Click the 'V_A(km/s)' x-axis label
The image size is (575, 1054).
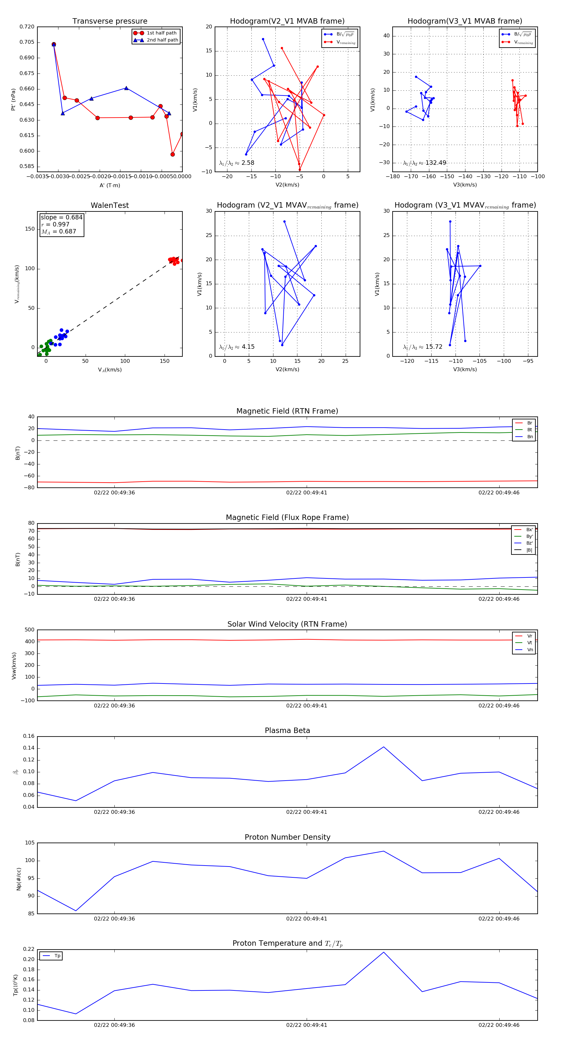(110, 370)
